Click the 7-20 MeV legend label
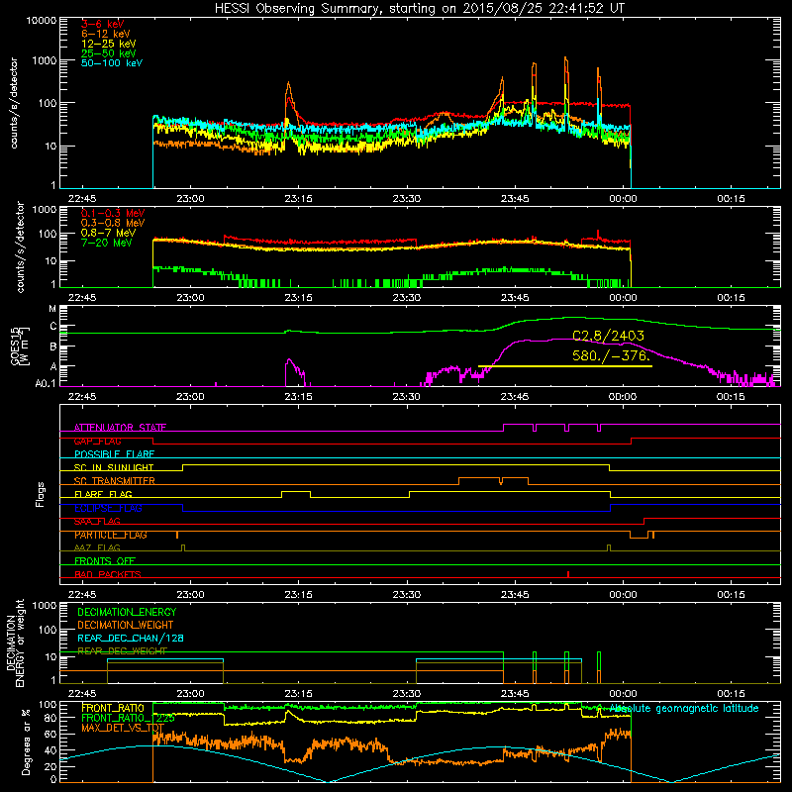The height and width of the screenshot is (792, 792). pyautogui.click(x=106, y=243)
